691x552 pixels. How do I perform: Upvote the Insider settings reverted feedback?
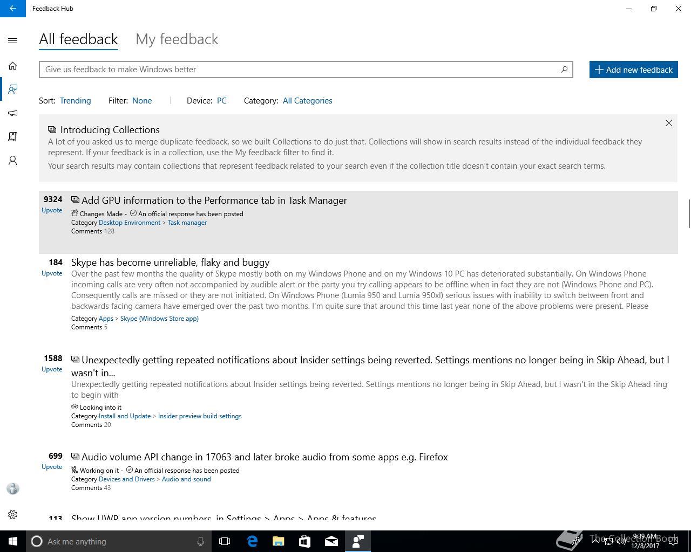pos(52,369)
